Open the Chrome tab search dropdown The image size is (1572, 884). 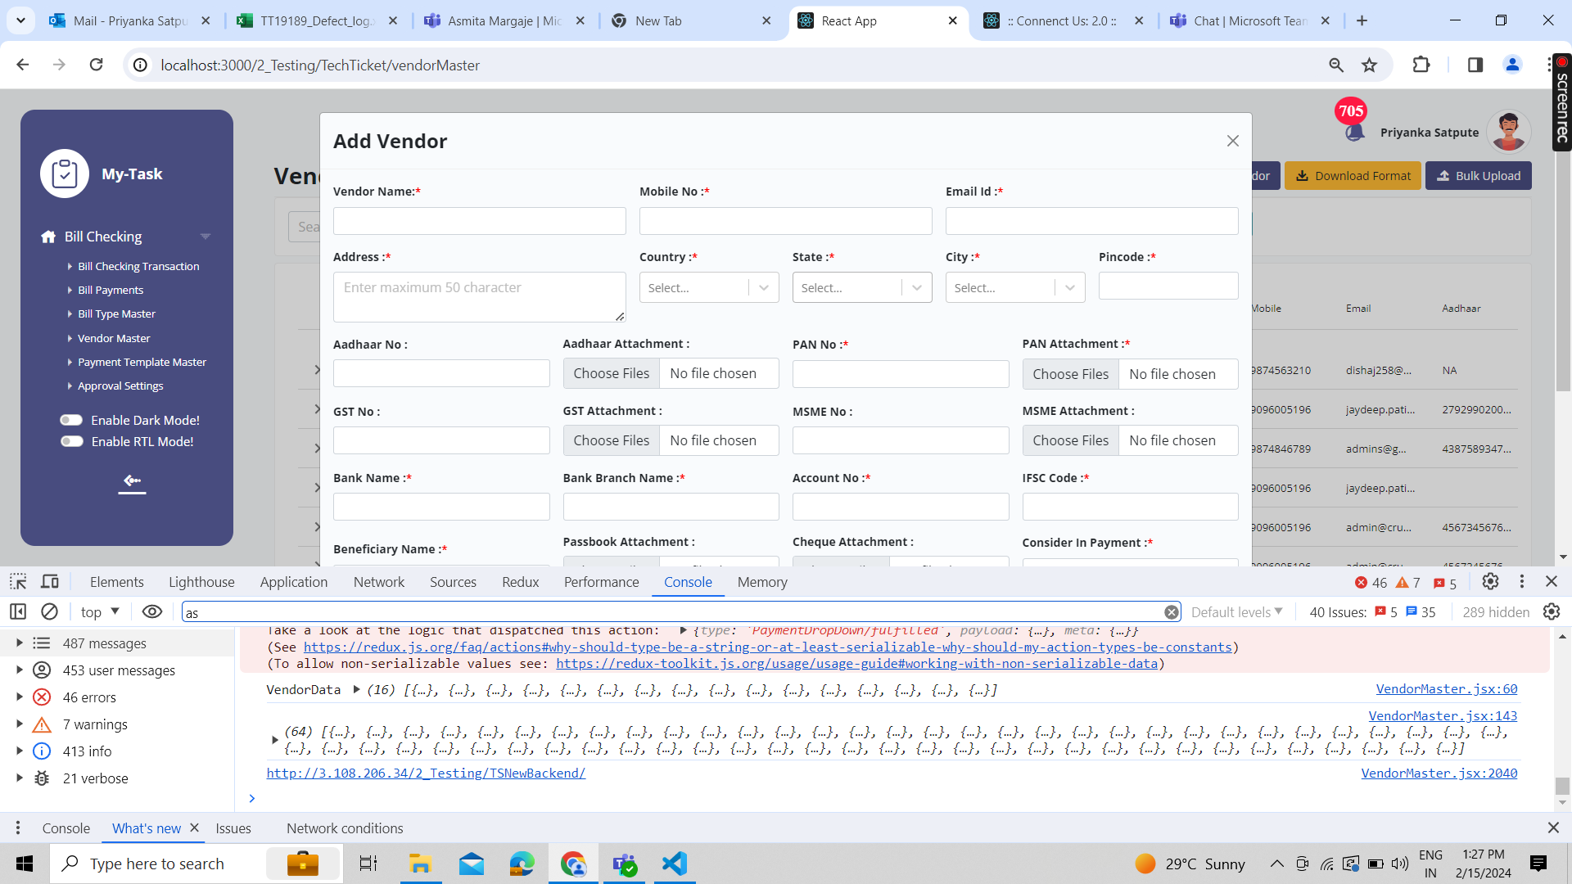[x=20, y=20]
